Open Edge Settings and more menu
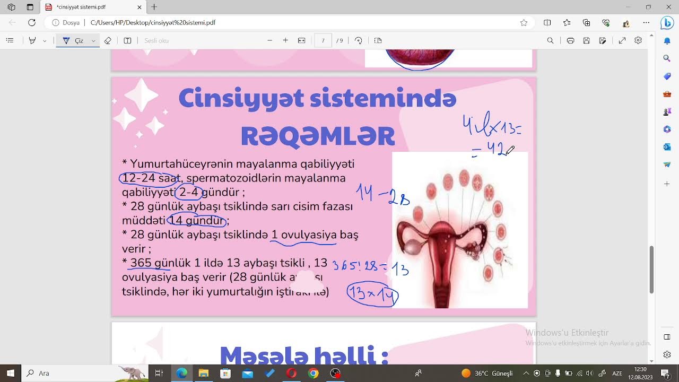Viewport: 679px width, 382px height. tap(646, 23)
